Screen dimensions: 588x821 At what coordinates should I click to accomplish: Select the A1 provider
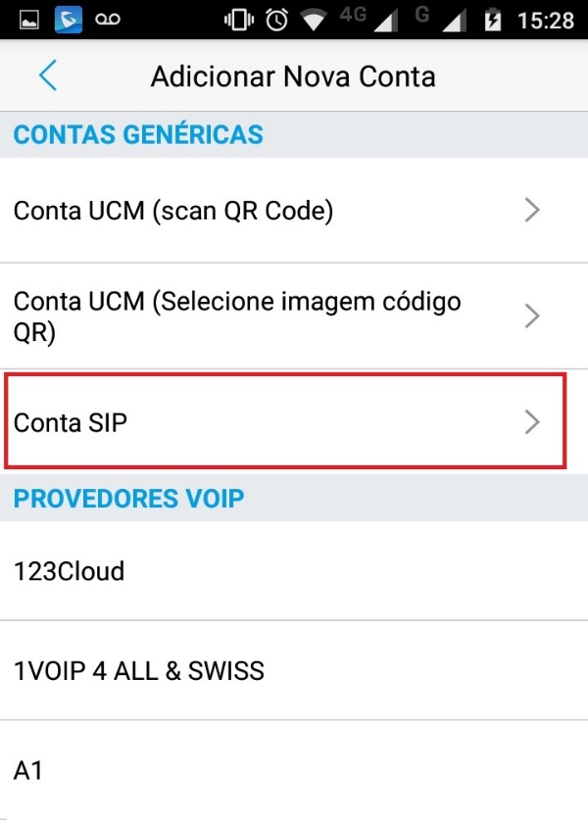tap(28, 770)
